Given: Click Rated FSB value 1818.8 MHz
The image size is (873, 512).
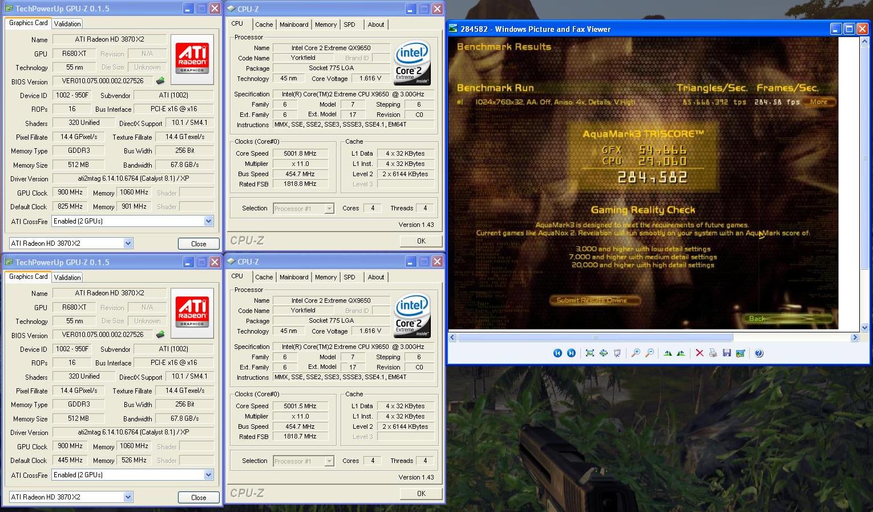Looking at the screenshot, I should [x=300, y=184].
